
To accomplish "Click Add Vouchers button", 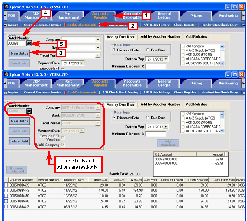I will pyautogui.click(x=168, y=143).
